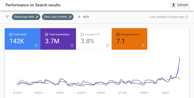Click the 7.1 average position value

click(121, 41)
